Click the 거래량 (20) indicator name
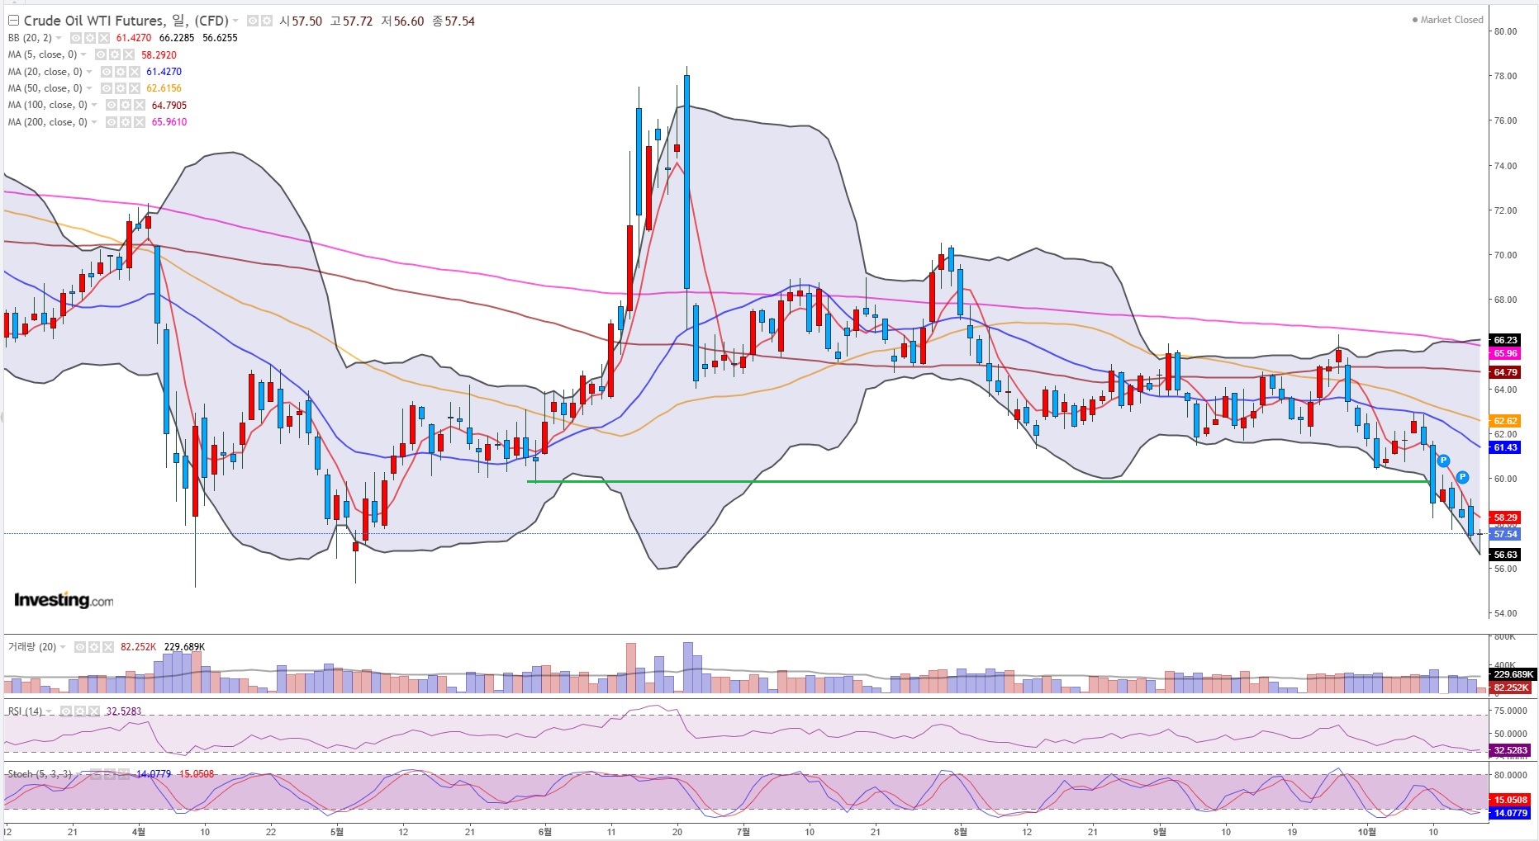1539x841 pixels. [32, 647]
